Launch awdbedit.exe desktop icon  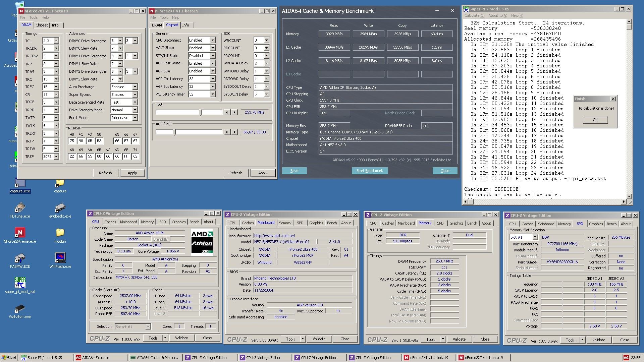click(x=60, y=210)
